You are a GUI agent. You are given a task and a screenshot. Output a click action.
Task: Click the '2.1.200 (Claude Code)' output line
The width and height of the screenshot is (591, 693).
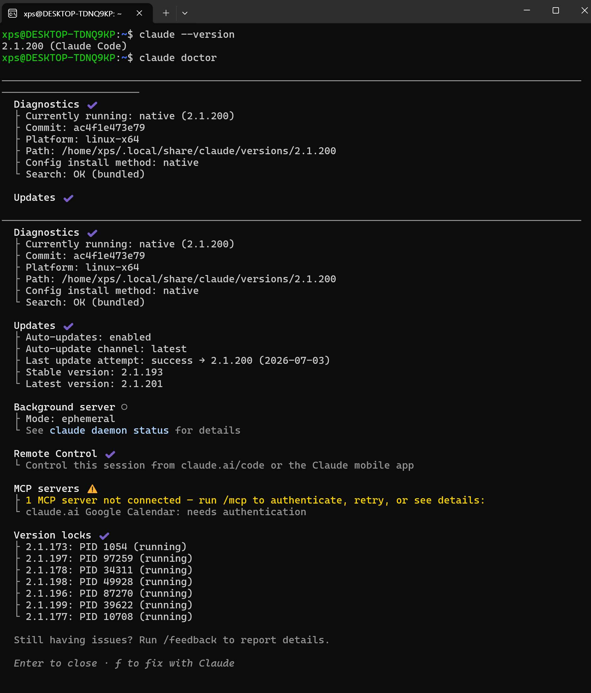64,46
